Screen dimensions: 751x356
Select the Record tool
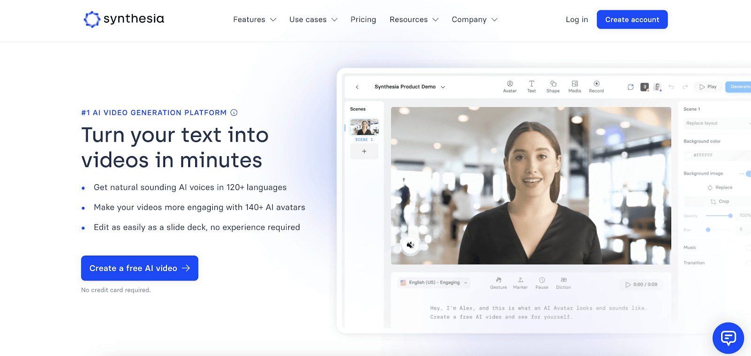tap(596, 87)
